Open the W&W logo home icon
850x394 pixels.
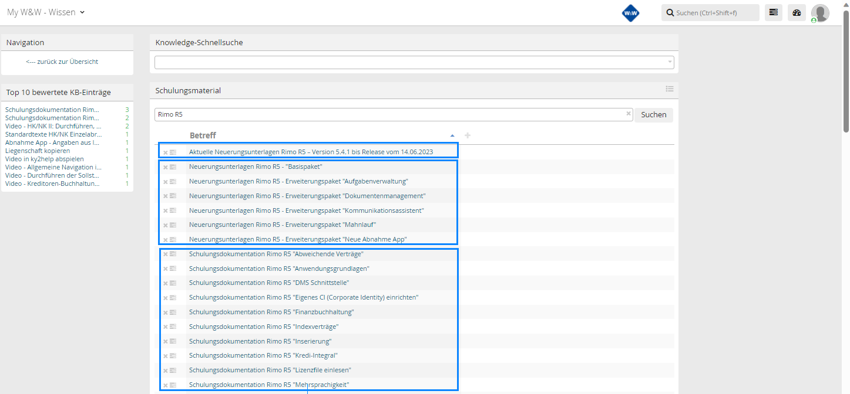click(x=630, y=13)
